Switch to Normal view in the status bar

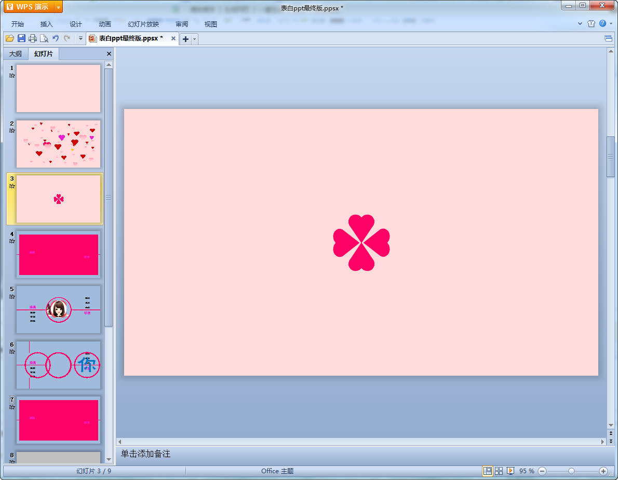click(488, 471)
